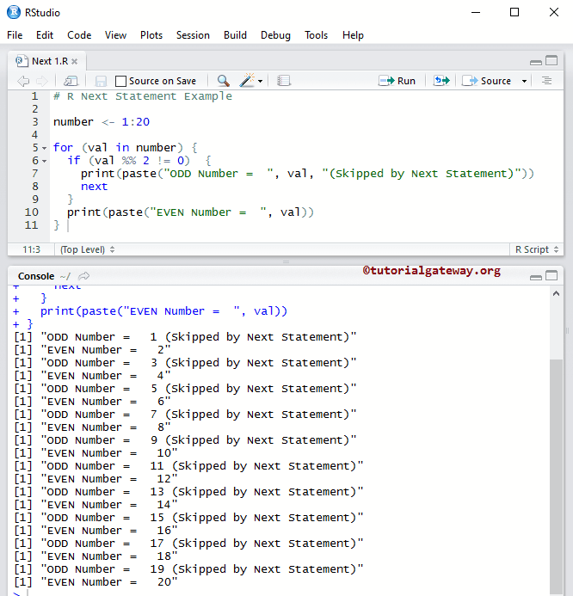
Task: Open the Source button dropdown arrow
Action: pos(523,81)
